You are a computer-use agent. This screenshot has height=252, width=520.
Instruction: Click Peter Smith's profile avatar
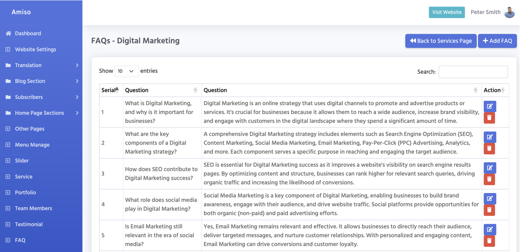[x=509, y=12]
